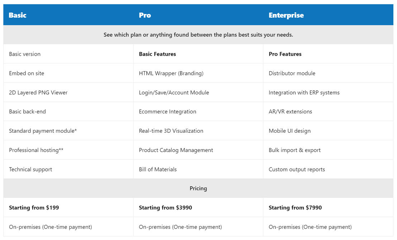Click the 'Pricing' section heading
The height and width of the screenshot is (240, 397).
point(198,188)
